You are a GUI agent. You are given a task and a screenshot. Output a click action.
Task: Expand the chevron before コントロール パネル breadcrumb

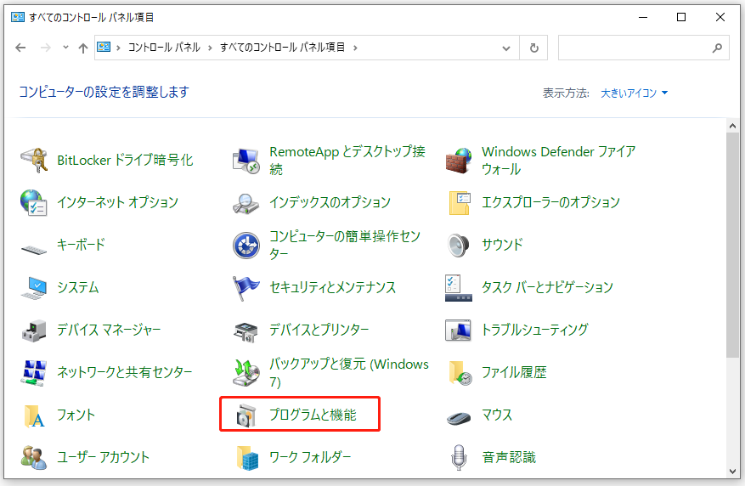[118, 48]
